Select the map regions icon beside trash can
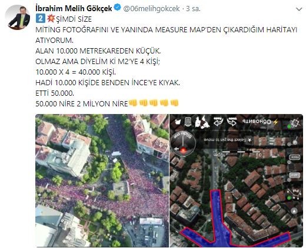306x248 pixels. [x=202, y=122]
